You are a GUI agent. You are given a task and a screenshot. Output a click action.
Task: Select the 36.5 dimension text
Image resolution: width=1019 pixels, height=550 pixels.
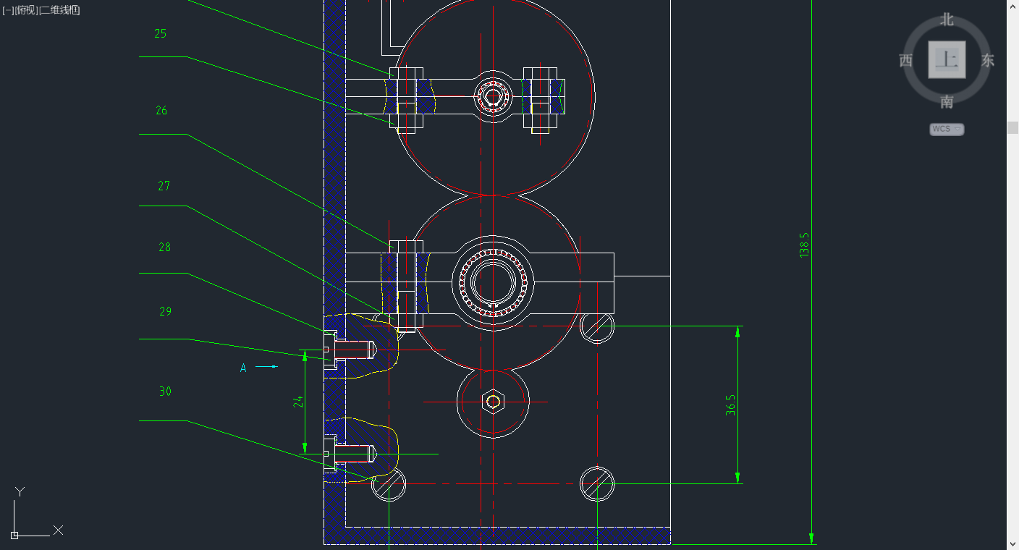click(x=731, y=405)
